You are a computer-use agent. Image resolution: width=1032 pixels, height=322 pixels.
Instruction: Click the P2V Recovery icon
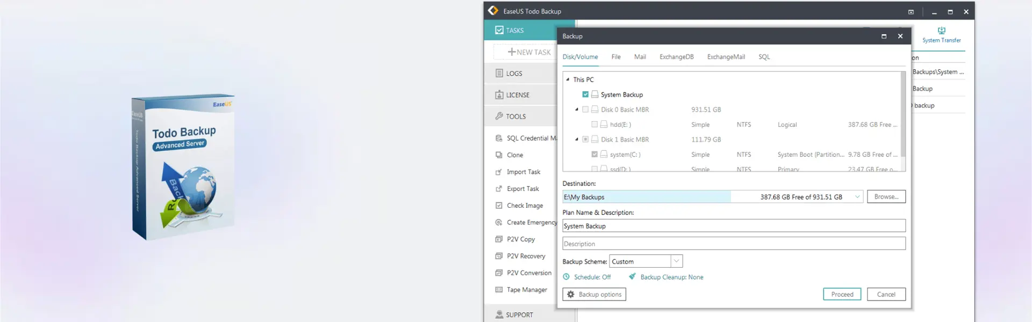(x=499, y=256)
